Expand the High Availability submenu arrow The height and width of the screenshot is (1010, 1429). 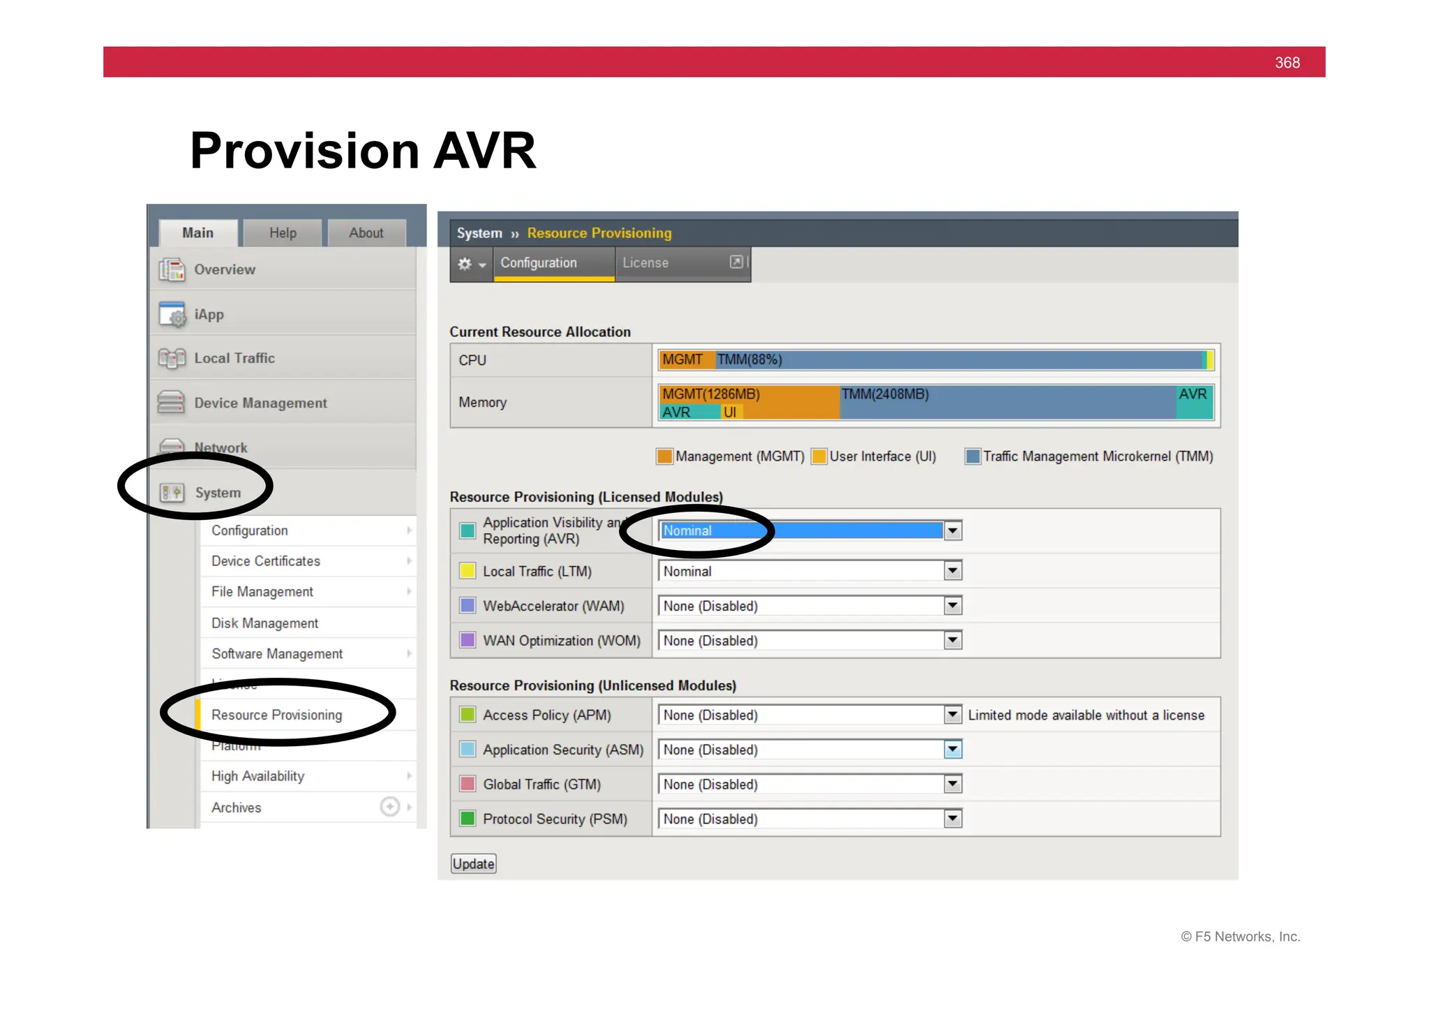(x=409, y=776)
